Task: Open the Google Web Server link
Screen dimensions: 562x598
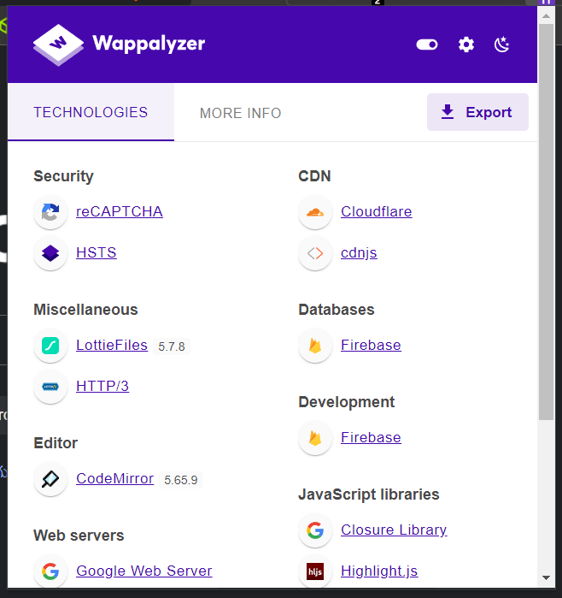Action: (x=143, y=571)
